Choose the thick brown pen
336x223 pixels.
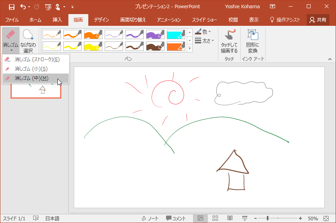[155, 46]
